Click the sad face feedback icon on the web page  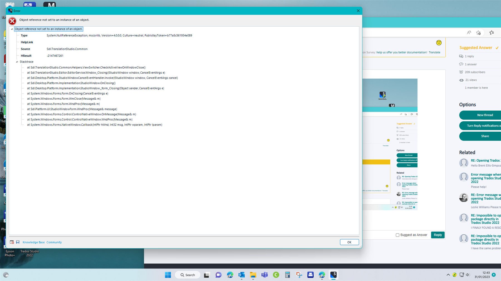click(x=439, y=42)
